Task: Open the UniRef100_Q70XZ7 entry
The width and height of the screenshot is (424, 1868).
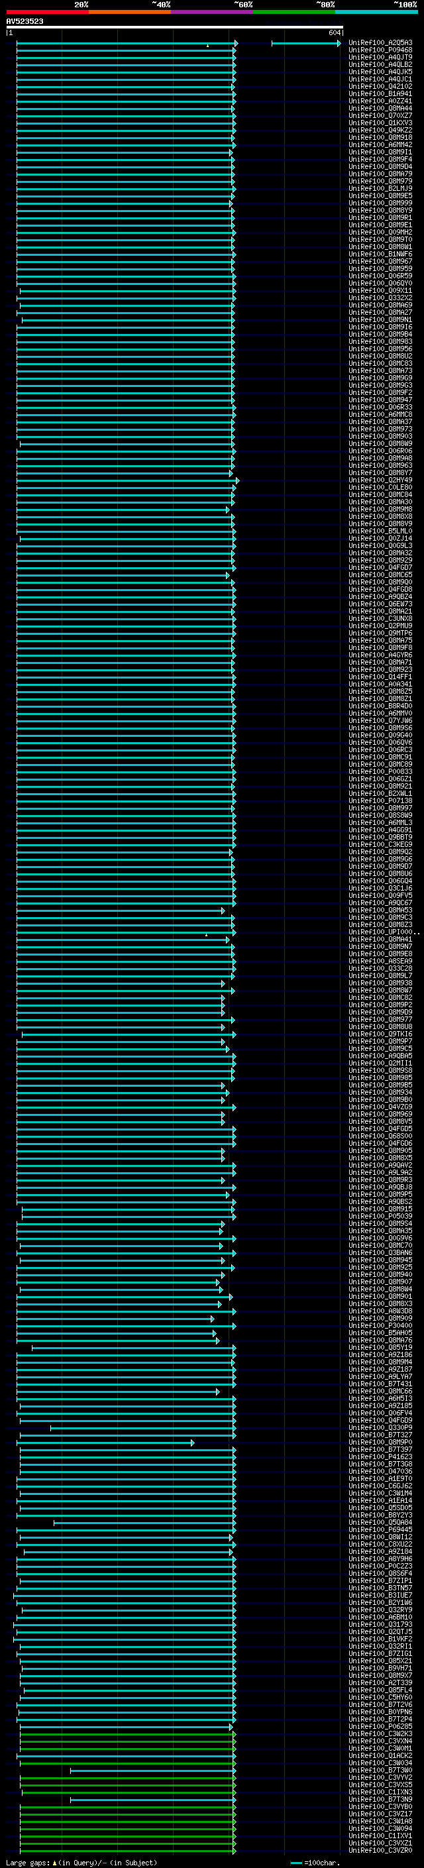Action: click(380, 116)
